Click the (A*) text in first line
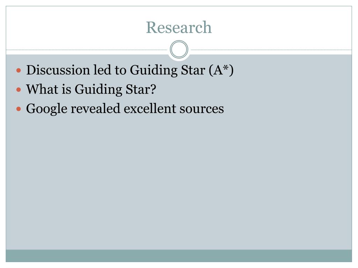 221,70
